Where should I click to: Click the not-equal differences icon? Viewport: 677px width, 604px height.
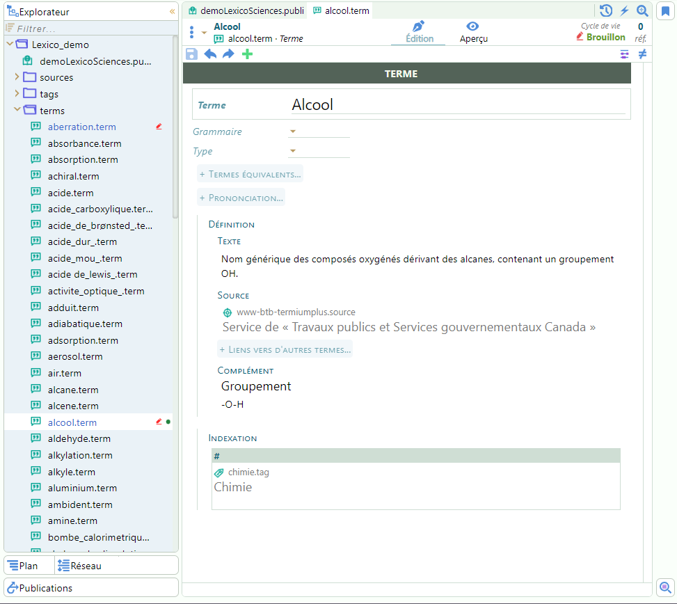click(x=642, y=54)
